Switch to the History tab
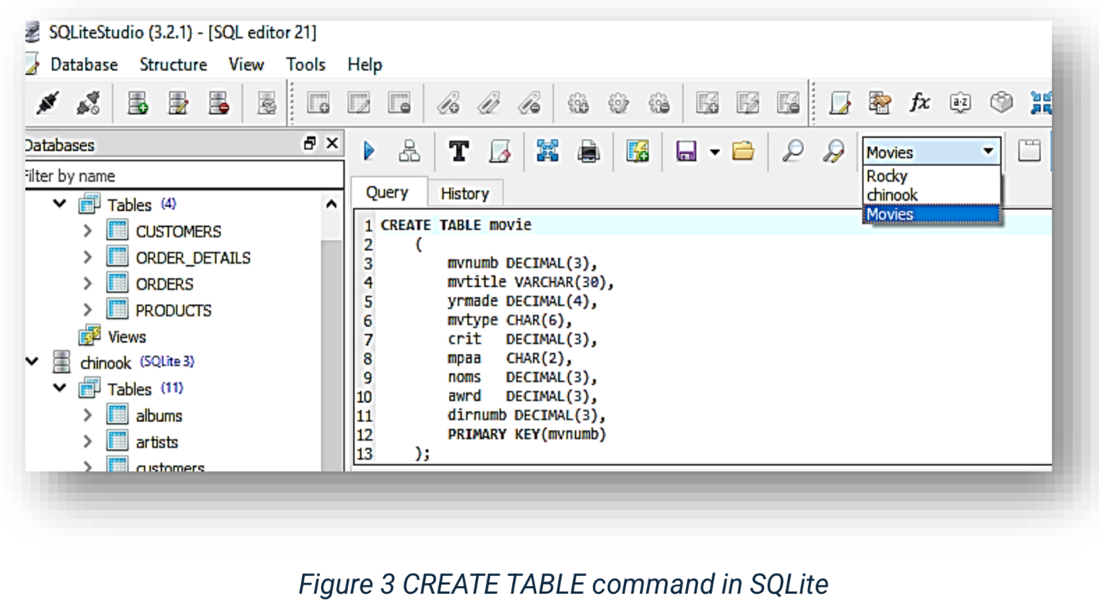1099x616 pixels. tap(464, 194)
